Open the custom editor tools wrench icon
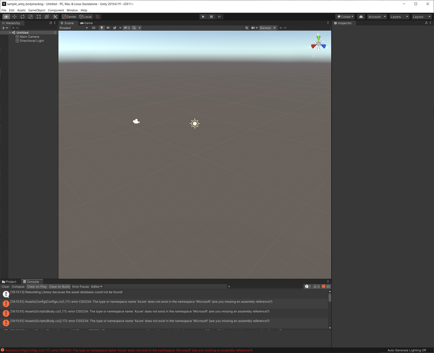 (x=54, y=17)
